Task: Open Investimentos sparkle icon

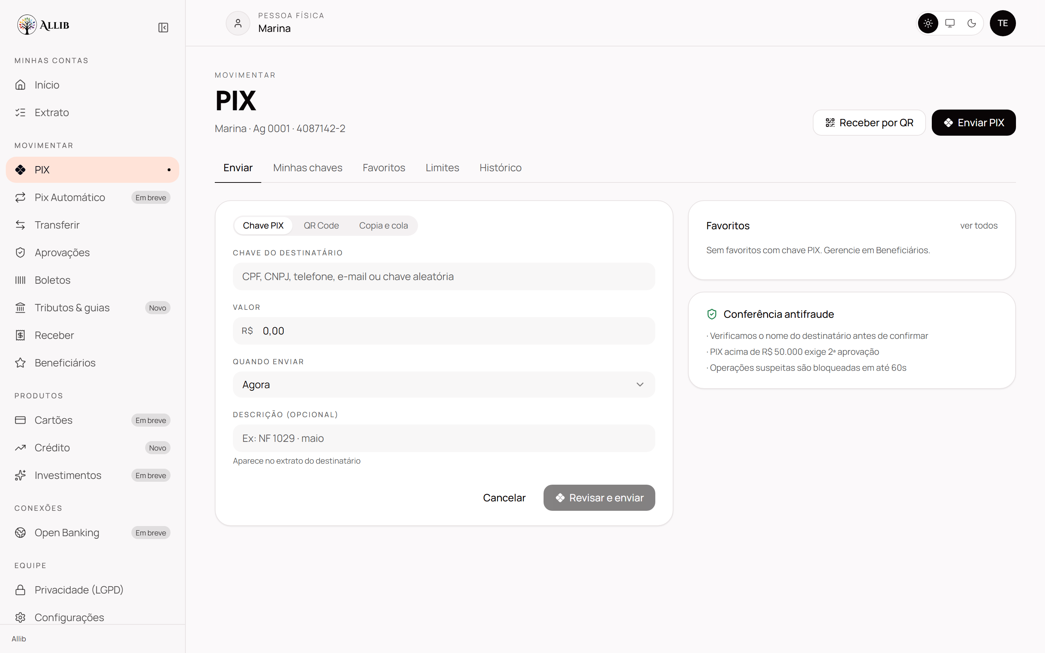Action: [x=20, y=476]
